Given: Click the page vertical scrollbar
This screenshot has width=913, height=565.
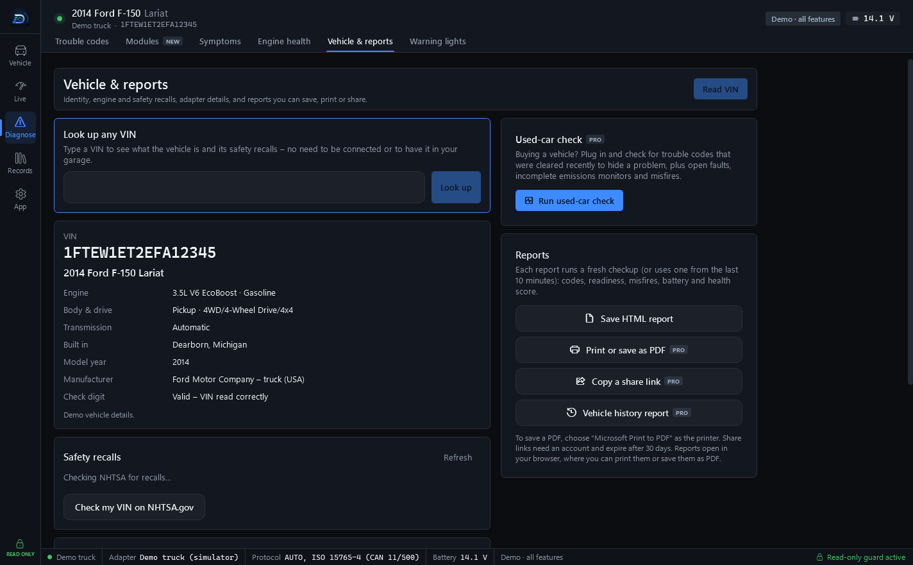Looking at the screenshot, I should point(910,222).
